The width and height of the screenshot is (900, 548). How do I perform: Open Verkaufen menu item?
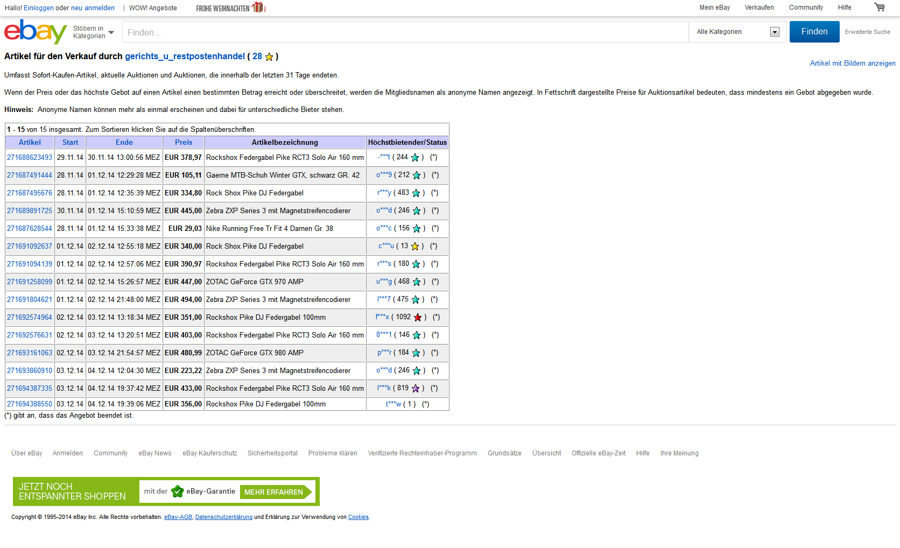pos(760,8)
